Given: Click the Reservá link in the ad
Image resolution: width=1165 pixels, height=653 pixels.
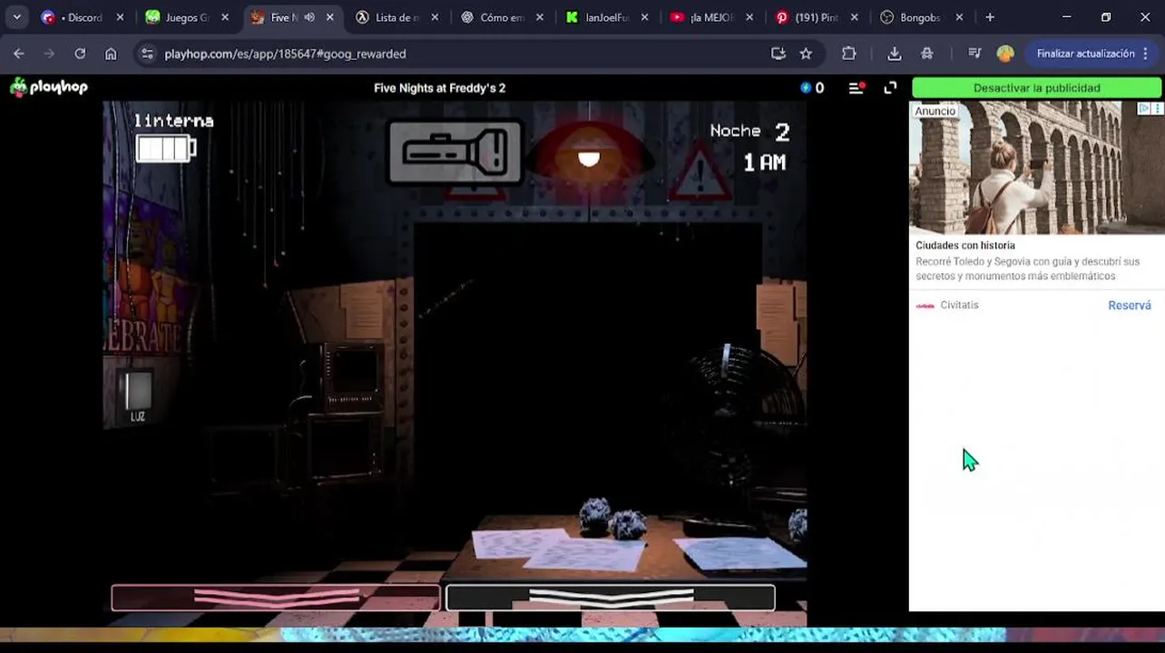Looking at the screenshot, I should pyautogui.click(x=1130, y=306).
